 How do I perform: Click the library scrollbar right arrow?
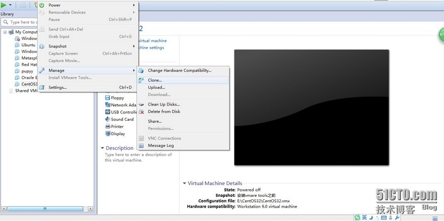click(x=90, y=209)
